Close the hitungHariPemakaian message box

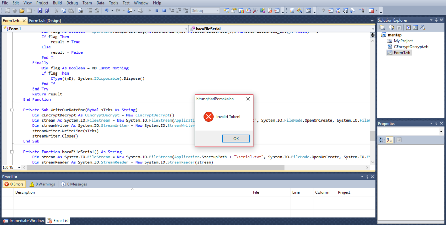tap(248, 99)
